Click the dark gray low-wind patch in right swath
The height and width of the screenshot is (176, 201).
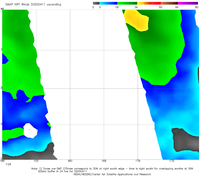coord(185,140)
